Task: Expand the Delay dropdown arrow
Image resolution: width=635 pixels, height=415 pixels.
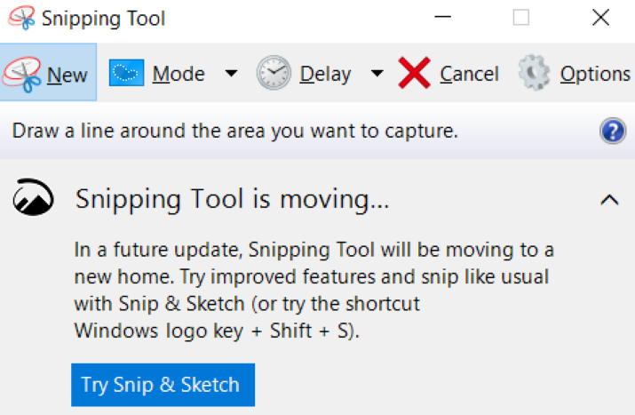Action: 377,74
